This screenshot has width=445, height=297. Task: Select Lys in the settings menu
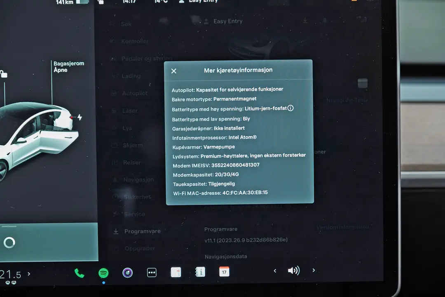pos(127,128)
